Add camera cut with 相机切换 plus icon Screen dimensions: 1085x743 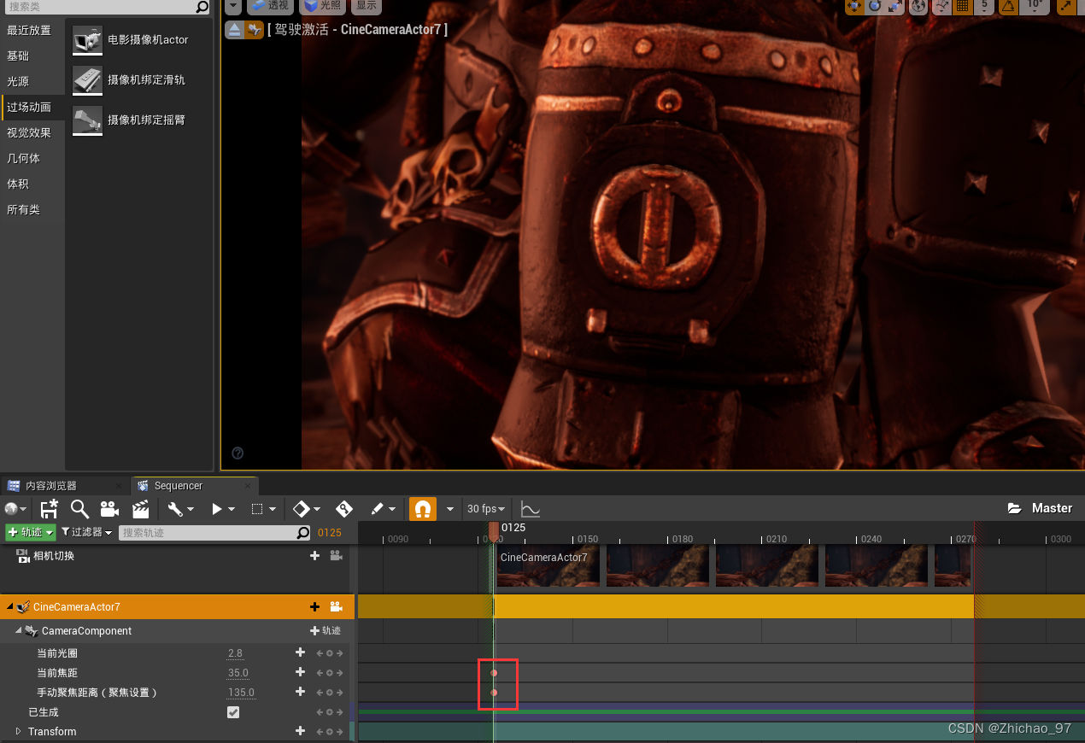[x=314, y=556]
